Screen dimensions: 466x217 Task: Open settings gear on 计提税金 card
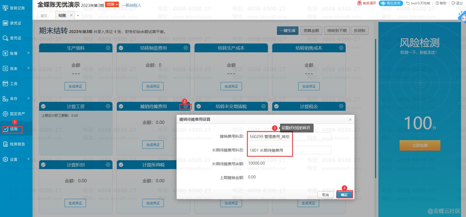[x=341, y=106]
